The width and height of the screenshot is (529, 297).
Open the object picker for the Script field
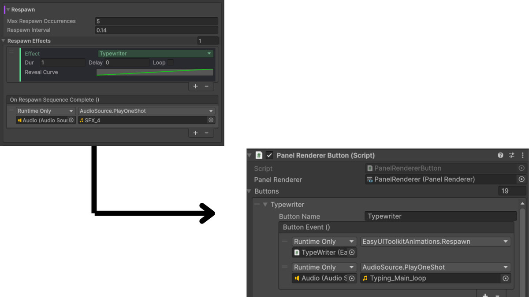click(x=522, y=169)
